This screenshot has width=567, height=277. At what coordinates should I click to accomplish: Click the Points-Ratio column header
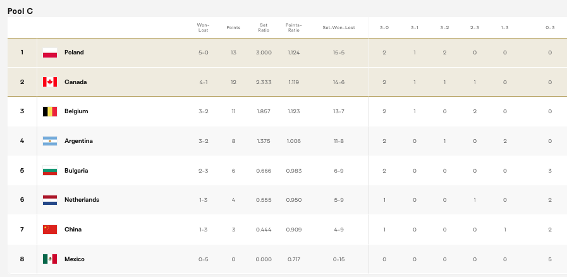point(293,28)
